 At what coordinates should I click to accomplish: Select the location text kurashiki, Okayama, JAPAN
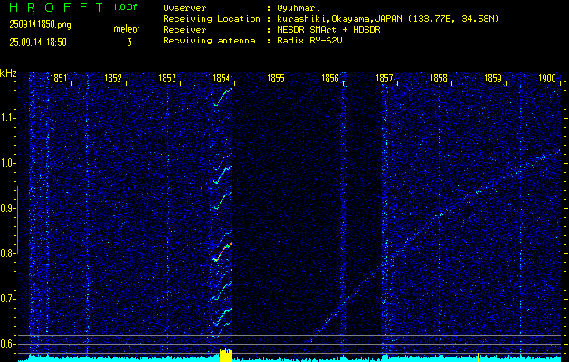pyautogui.click(x=340, y=19)
